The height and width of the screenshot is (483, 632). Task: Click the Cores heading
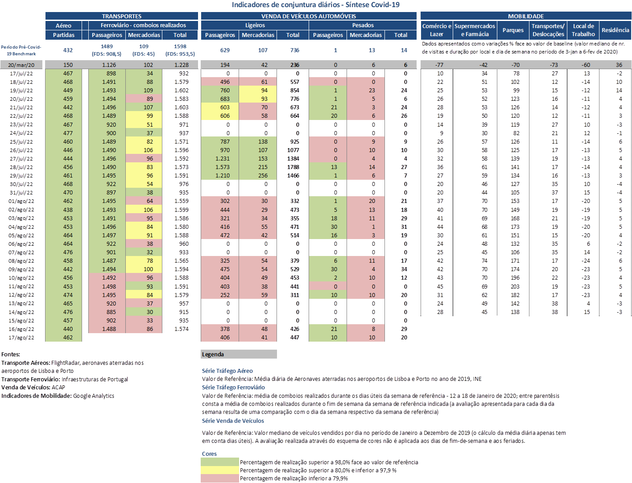[x=209, y=454]
